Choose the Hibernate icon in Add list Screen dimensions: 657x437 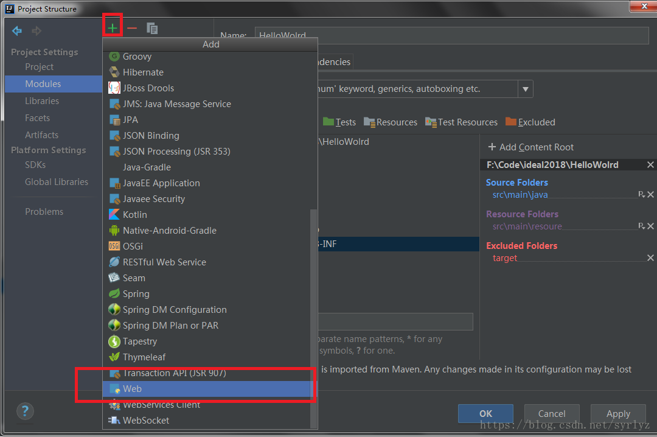(x=114, y=72)
